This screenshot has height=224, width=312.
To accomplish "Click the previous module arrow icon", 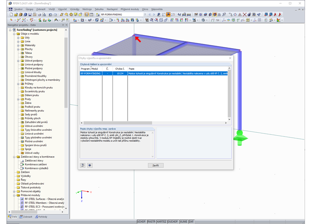I will (x=149, y=14).
